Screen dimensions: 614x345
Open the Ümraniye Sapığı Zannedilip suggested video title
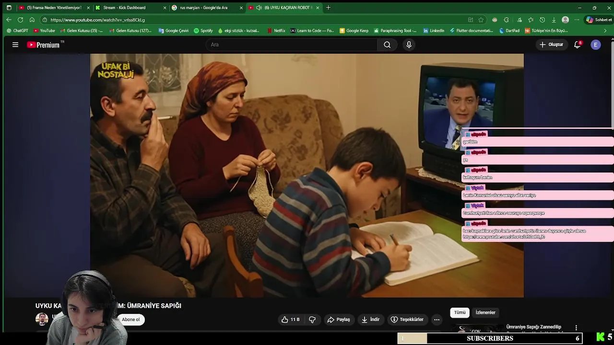pyautogui.click(x=534, y=327)
